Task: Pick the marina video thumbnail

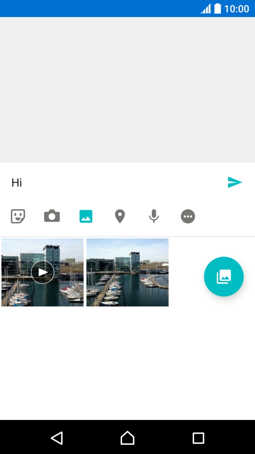Action: [x=42, y=273]
